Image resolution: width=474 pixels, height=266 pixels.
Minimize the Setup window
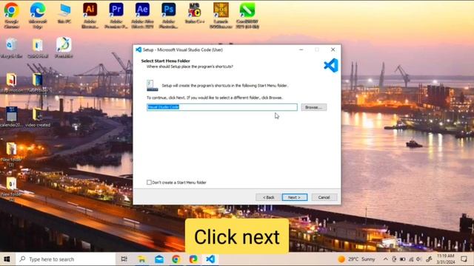tap(301, 50)
